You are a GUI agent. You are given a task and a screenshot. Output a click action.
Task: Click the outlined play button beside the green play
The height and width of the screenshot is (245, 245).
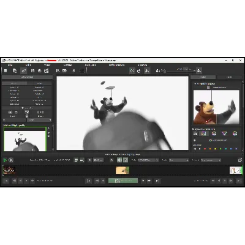(11, 160)
